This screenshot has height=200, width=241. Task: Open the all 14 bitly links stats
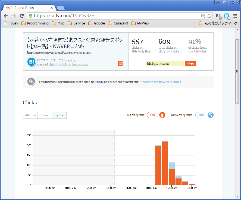(x=169, y=52)
